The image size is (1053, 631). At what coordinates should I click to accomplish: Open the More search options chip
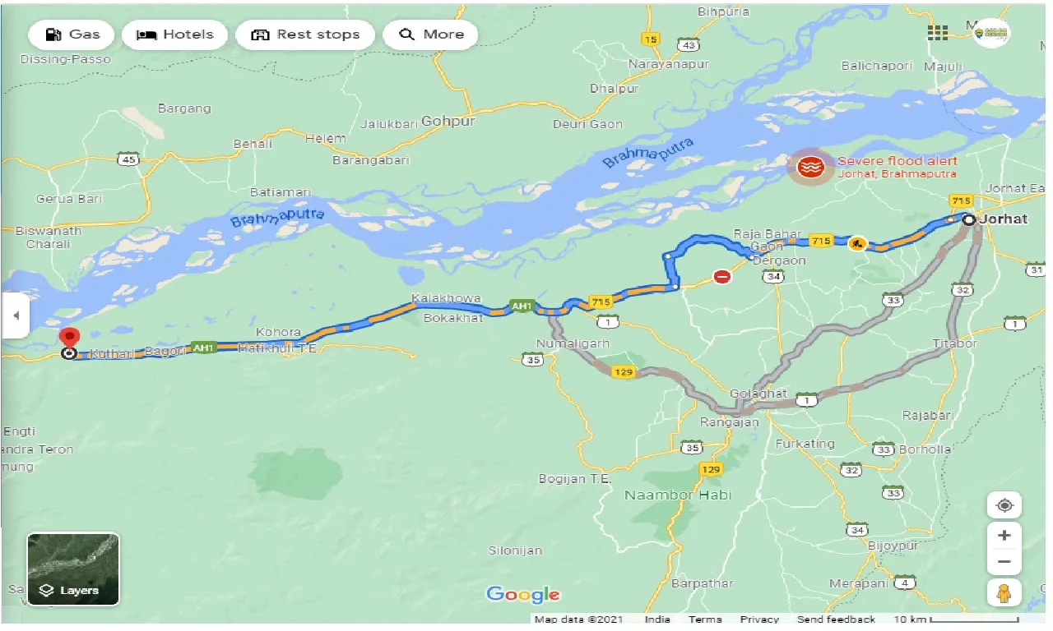[431, 35]
